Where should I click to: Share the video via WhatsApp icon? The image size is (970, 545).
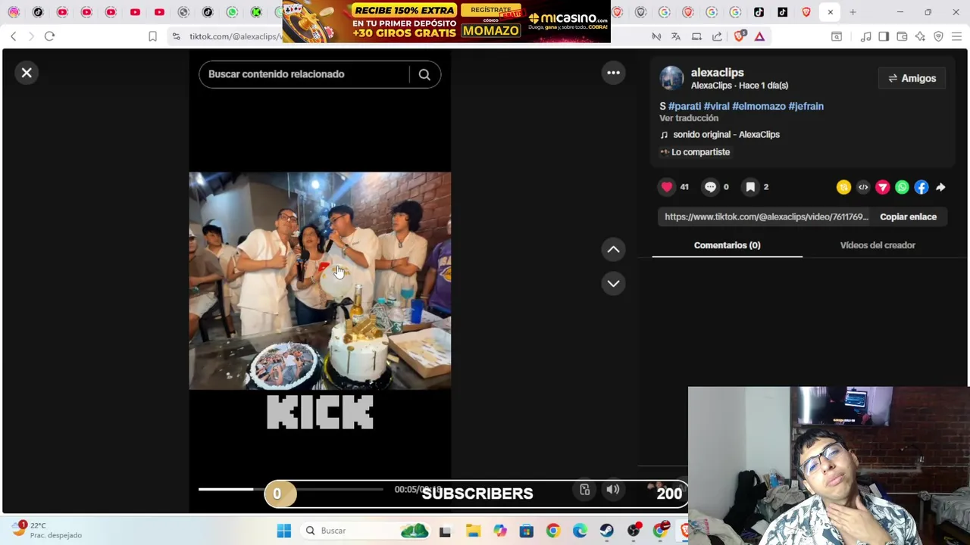(902, 187)
